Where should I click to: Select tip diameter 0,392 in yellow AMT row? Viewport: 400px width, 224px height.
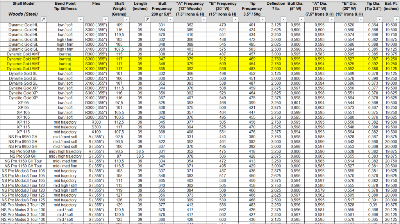click(373, 64)
